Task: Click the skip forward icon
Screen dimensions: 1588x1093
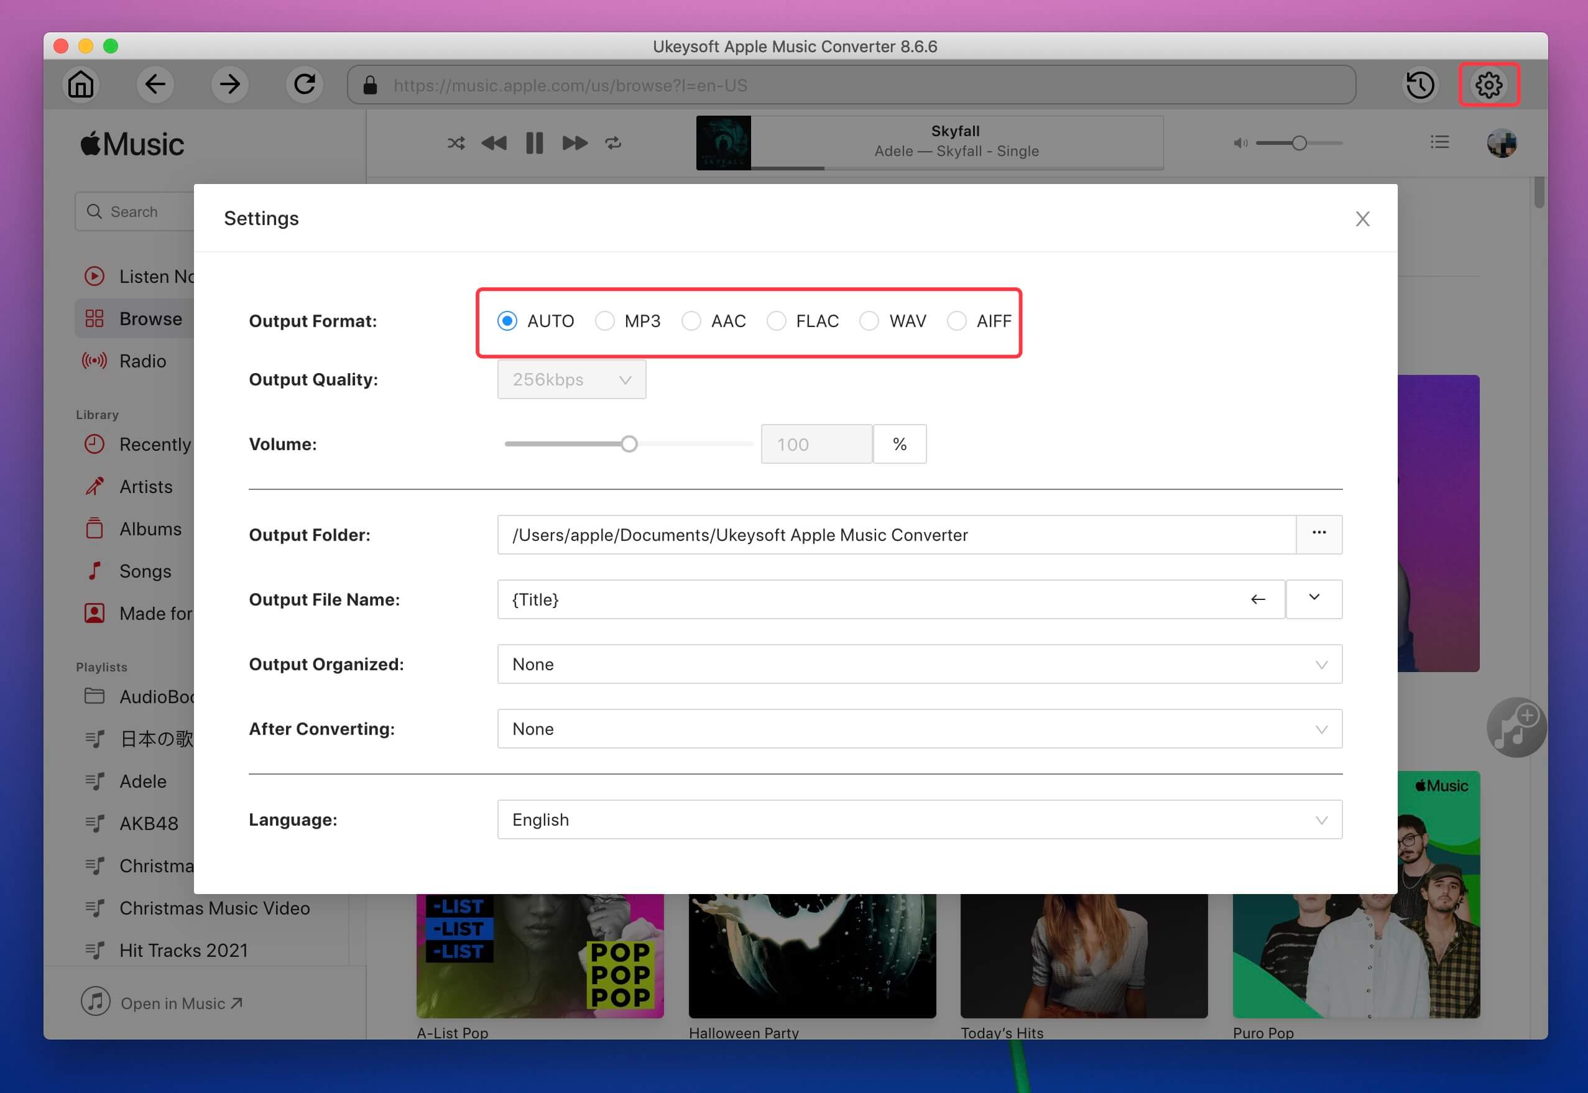Action: tap(573, 142)
